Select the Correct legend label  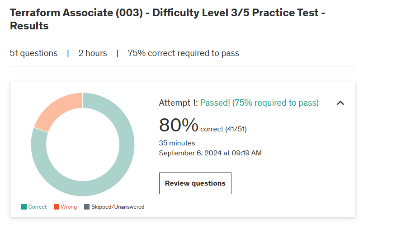pyautogui.click(x=38, y=207)
